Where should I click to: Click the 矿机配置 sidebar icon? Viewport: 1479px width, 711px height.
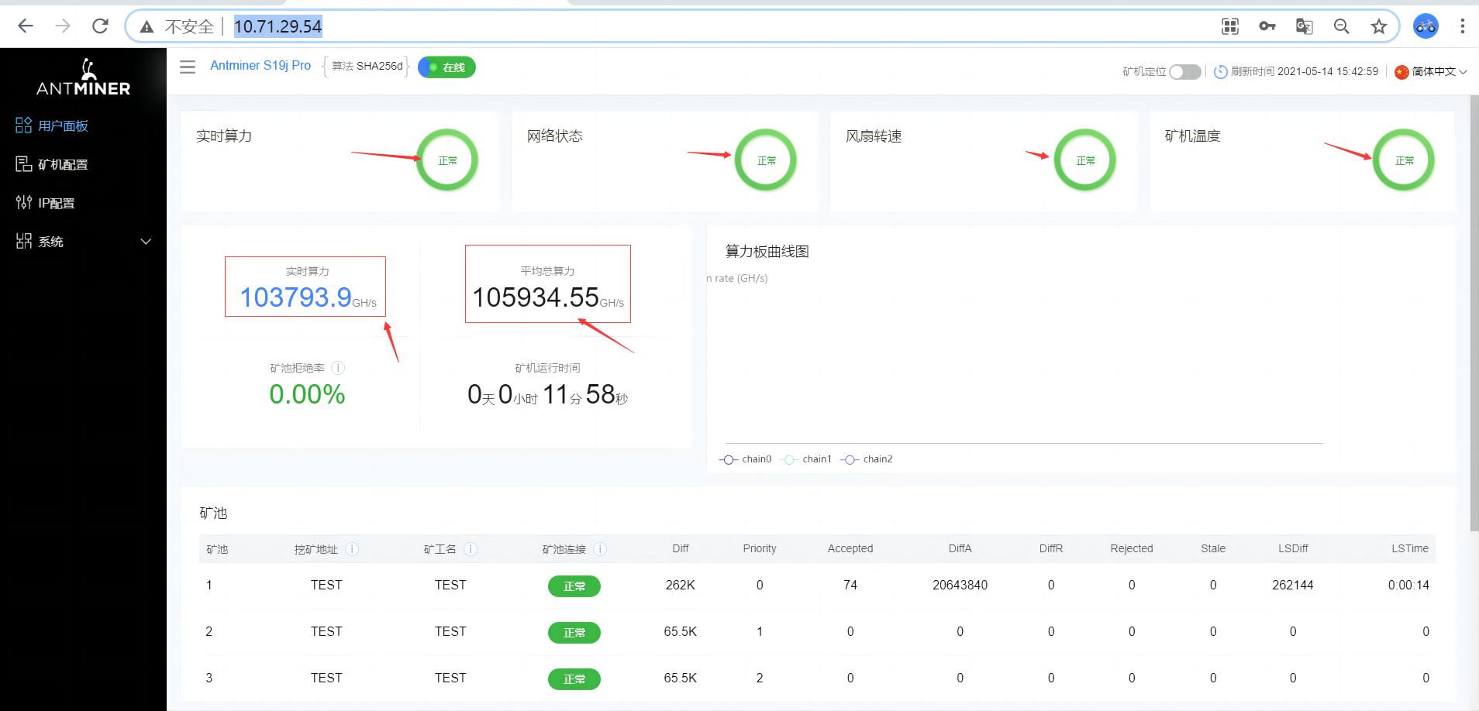[23, 164]
